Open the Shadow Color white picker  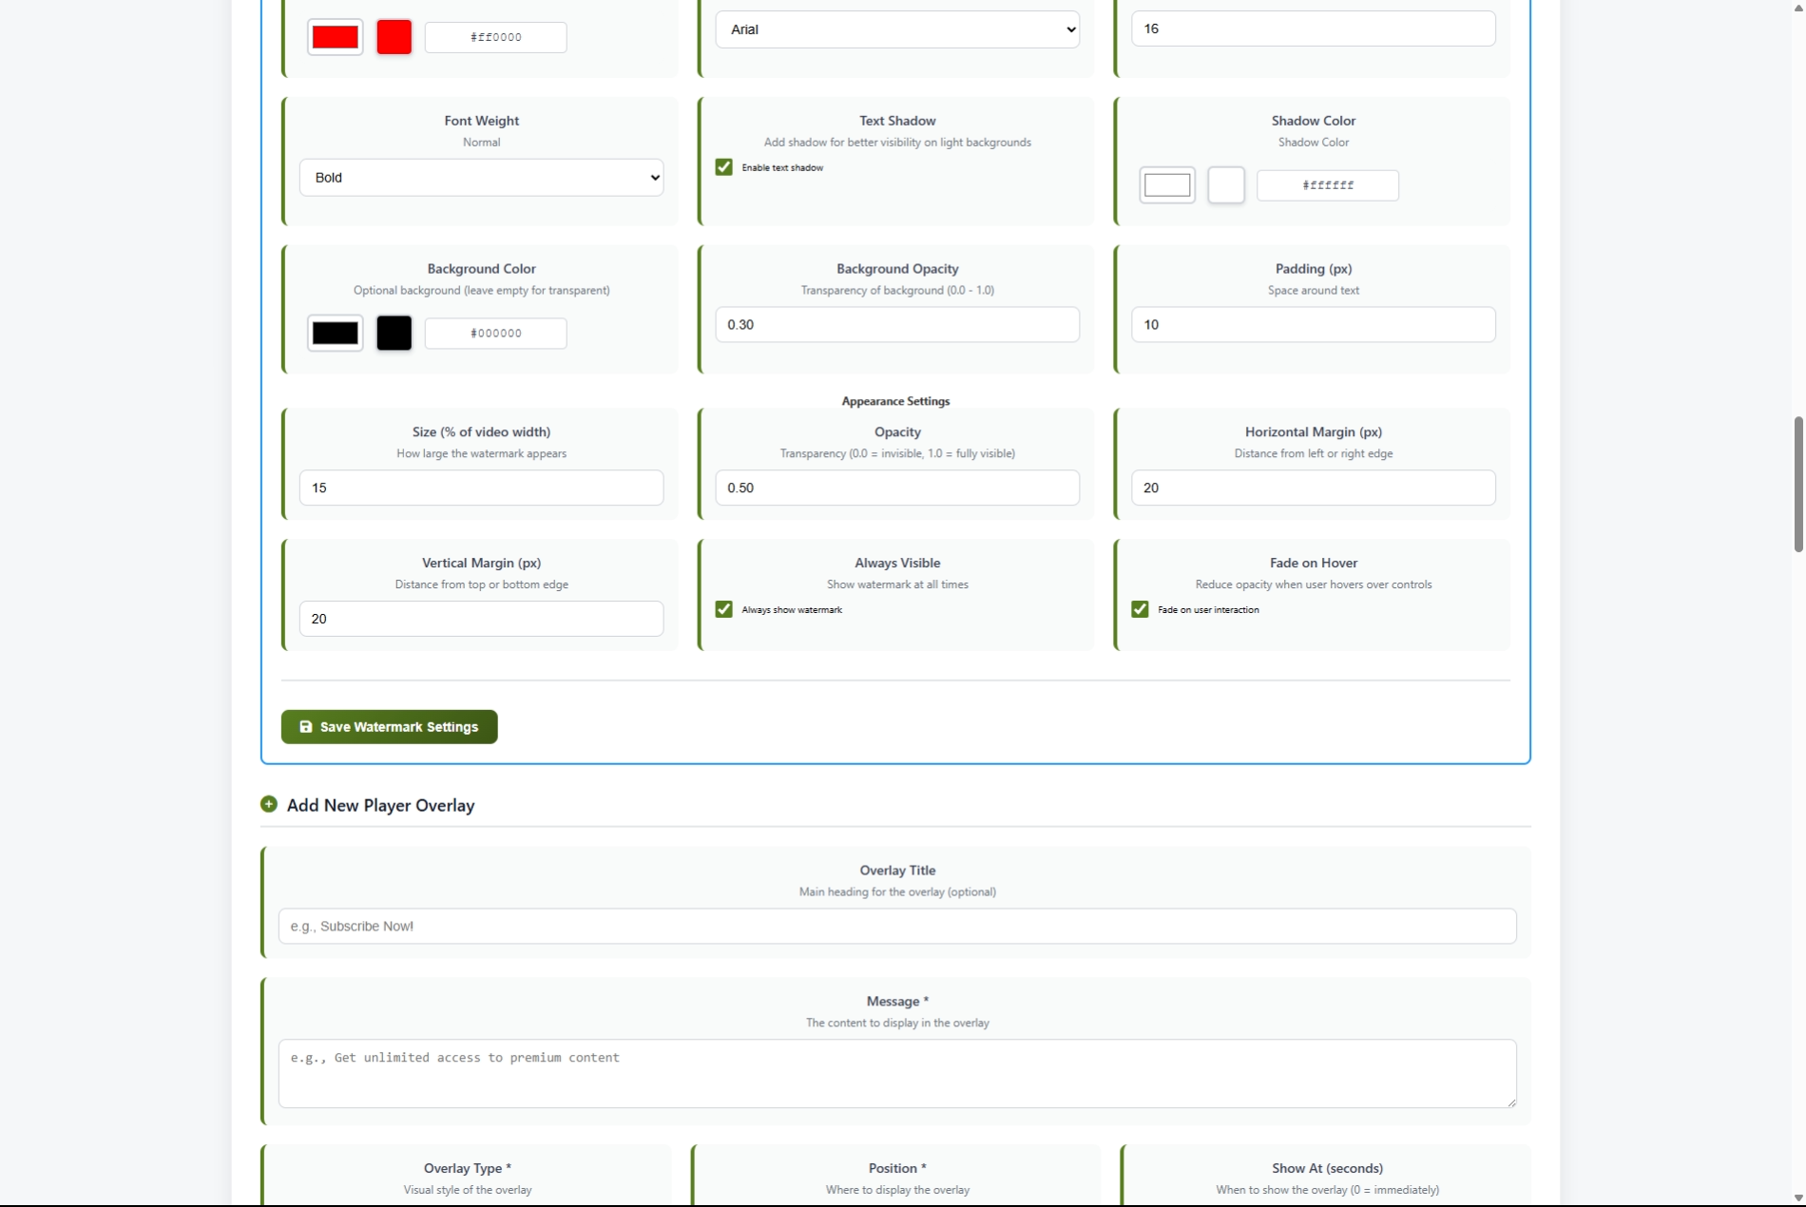1167,185
